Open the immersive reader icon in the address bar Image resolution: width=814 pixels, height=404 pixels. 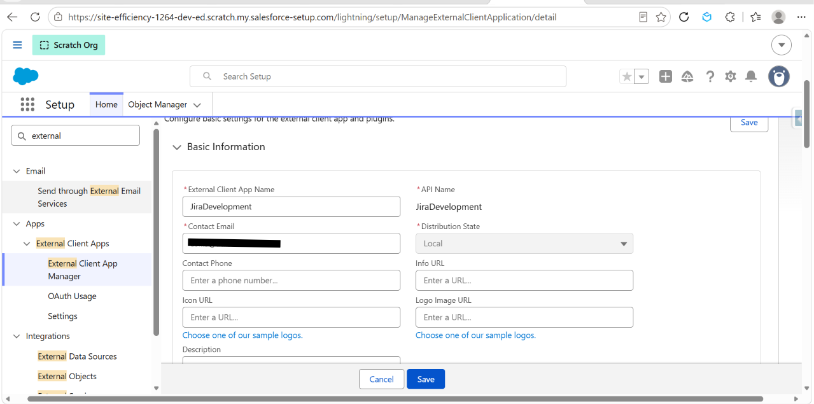click(x=643, y=17)
